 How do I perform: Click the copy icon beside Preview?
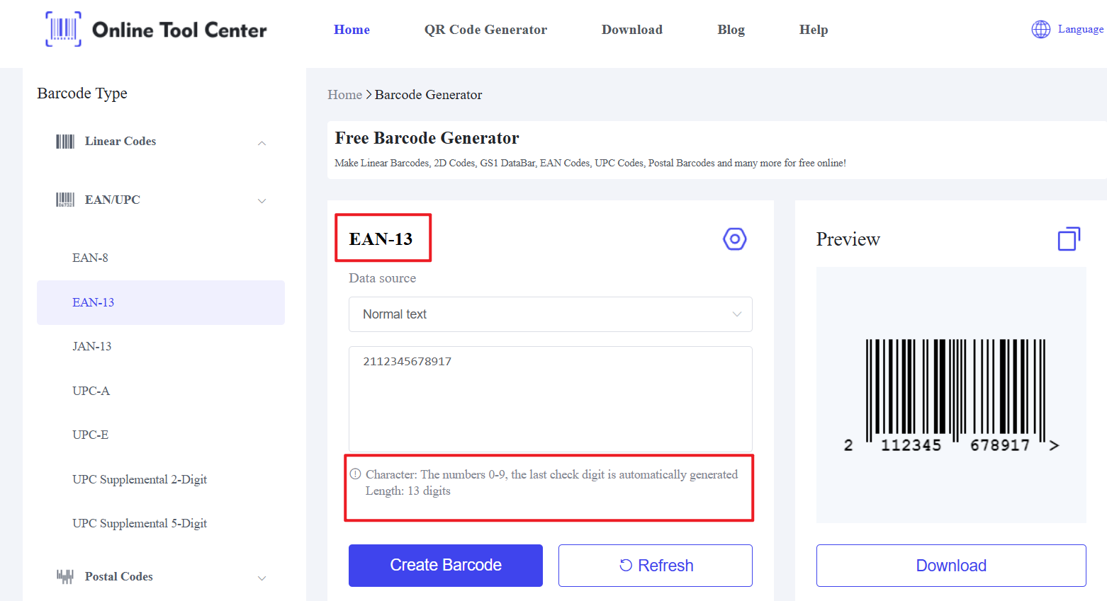pyautogui.click(x=1069, y=239)
